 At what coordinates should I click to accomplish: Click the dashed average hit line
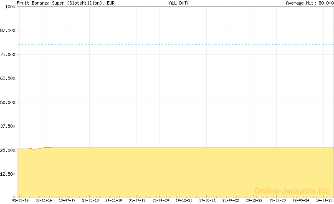(175, 45)
